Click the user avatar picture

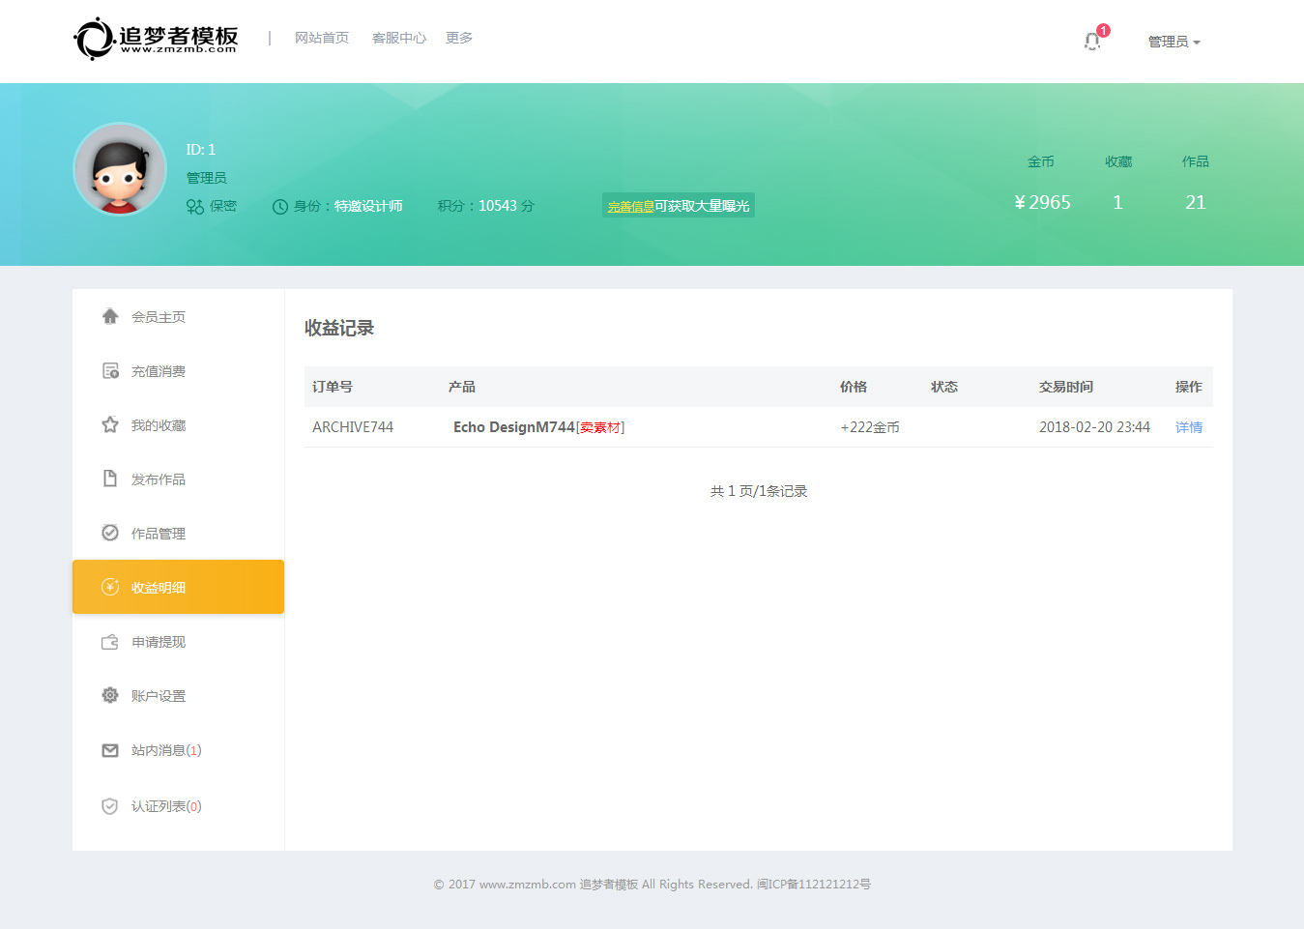(120, 169)
